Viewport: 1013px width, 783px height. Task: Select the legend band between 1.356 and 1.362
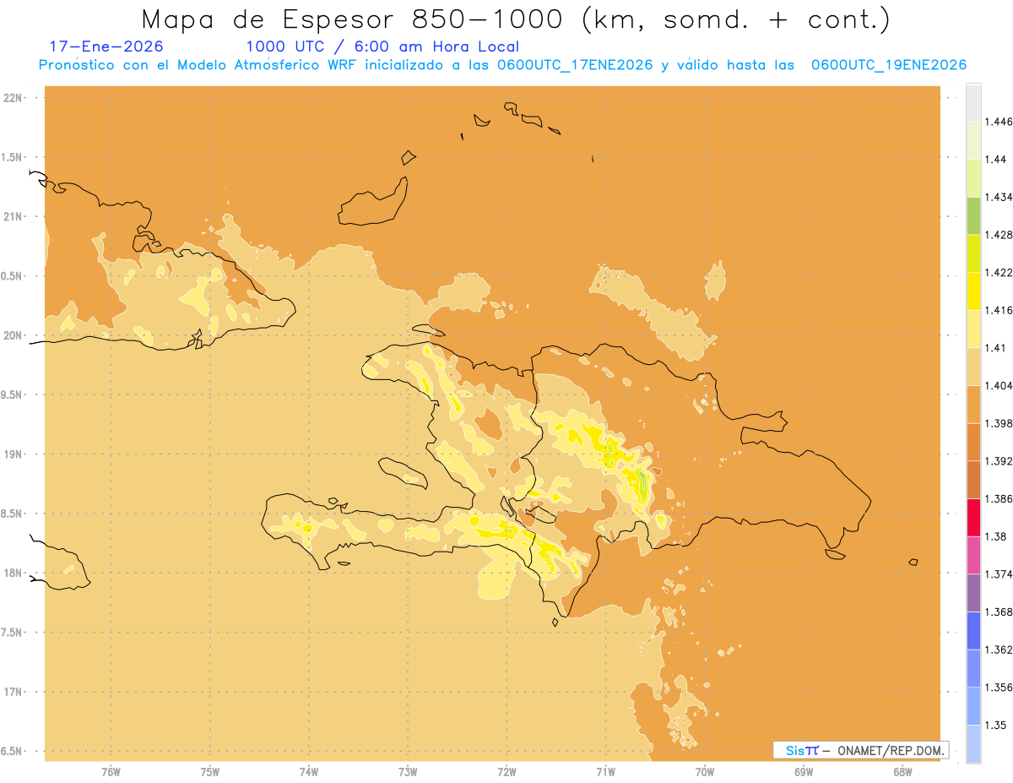click(973, 668)
